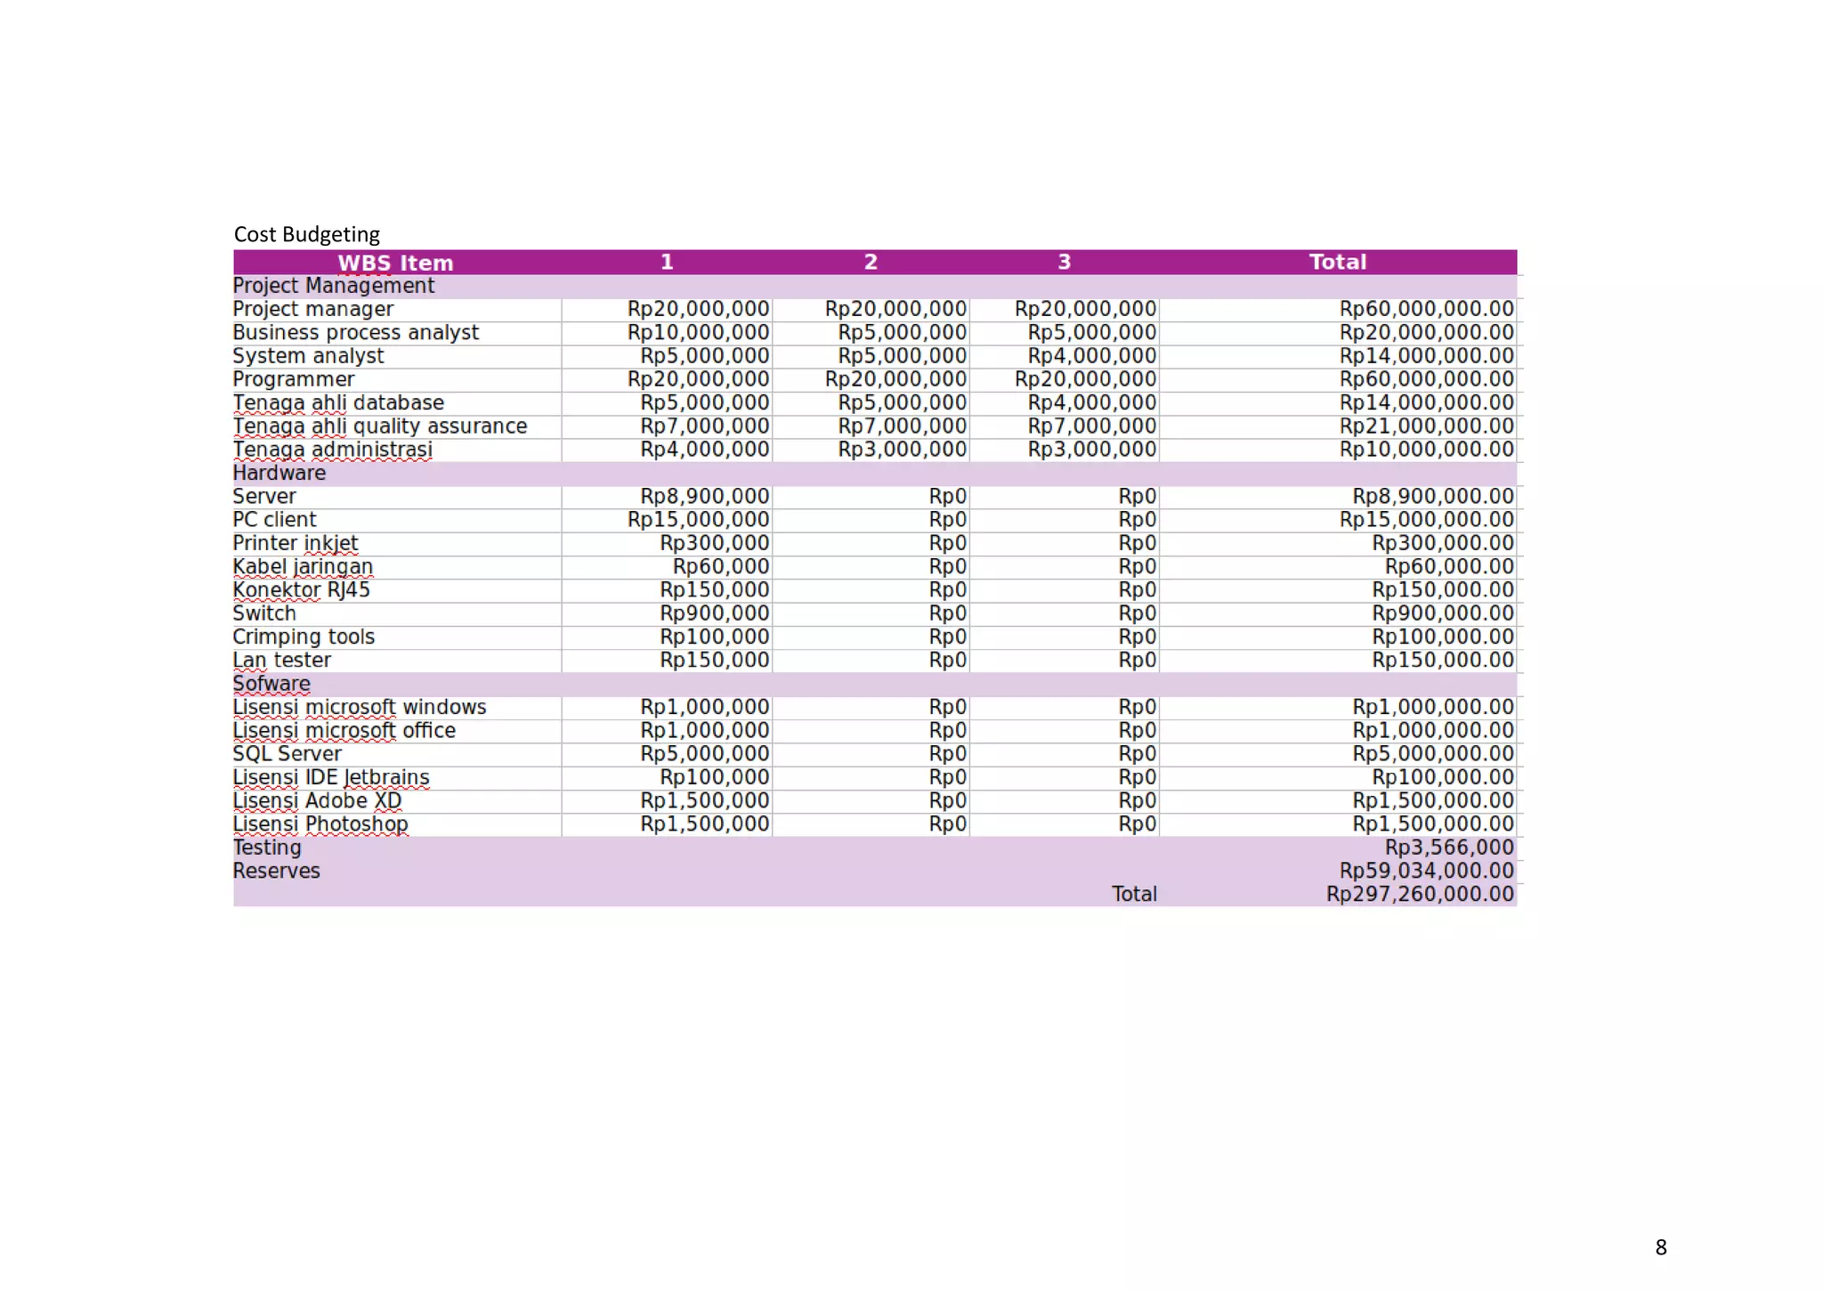Click the Hardware section heading

(x=280, y=473)
